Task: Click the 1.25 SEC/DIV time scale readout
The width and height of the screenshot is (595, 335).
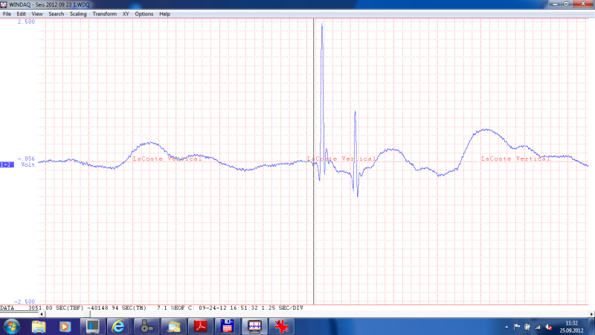Action: 283,308
